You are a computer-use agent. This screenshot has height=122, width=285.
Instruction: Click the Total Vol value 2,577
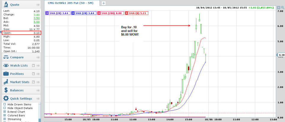(36, 44)
